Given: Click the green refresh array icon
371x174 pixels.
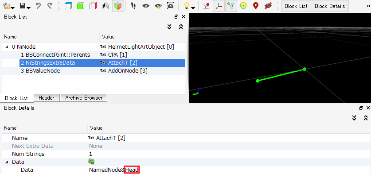Looking at the screenshot, I should pos(91,162).
